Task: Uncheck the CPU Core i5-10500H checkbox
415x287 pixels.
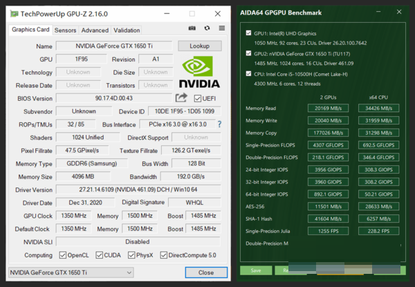Action: (x=248, y=72)
